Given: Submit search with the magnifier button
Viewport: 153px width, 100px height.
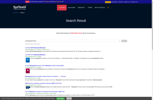Looking at the screenshot, I should [124, 41].
